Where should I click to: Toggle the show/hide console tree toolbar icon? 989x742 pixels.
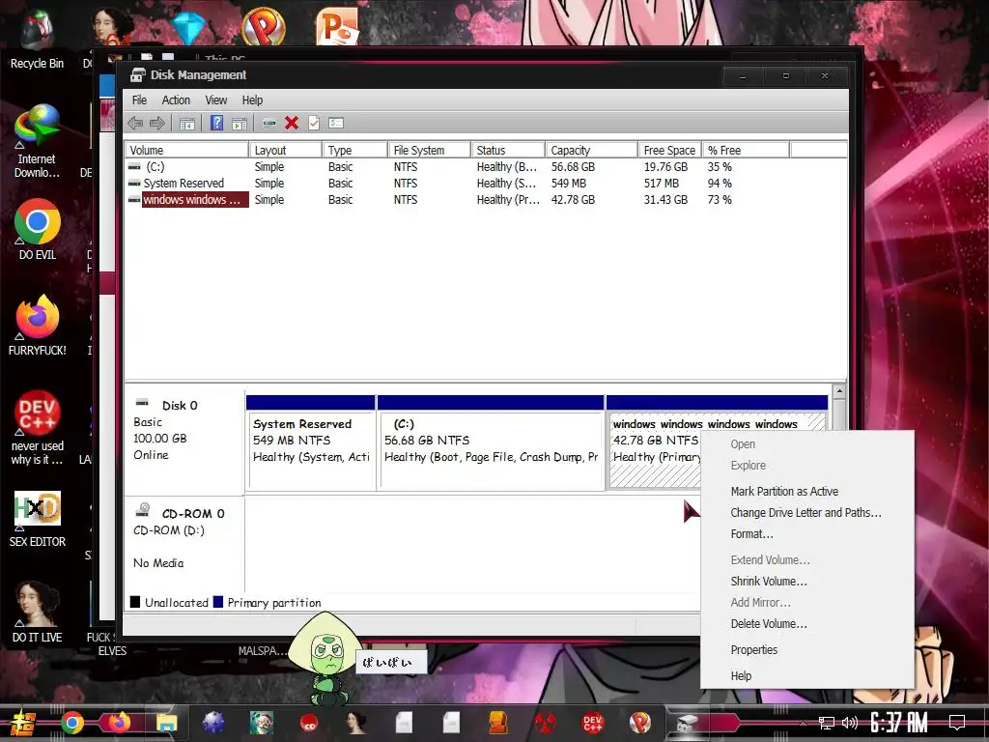(x=187, y=123)
